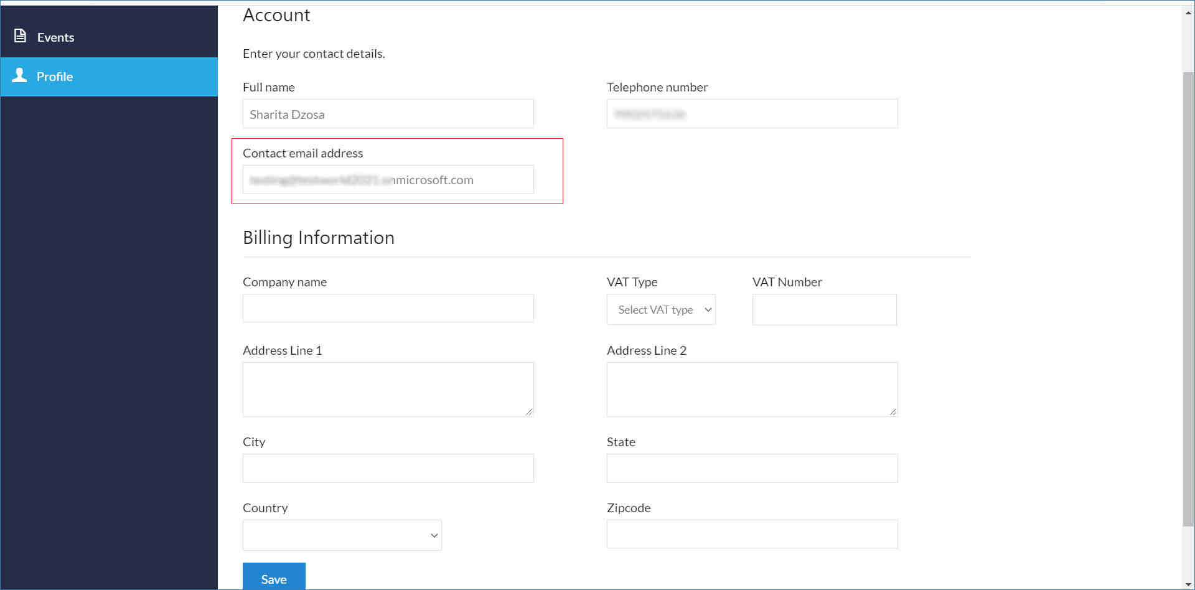Focus the City input field

(388, 468)
